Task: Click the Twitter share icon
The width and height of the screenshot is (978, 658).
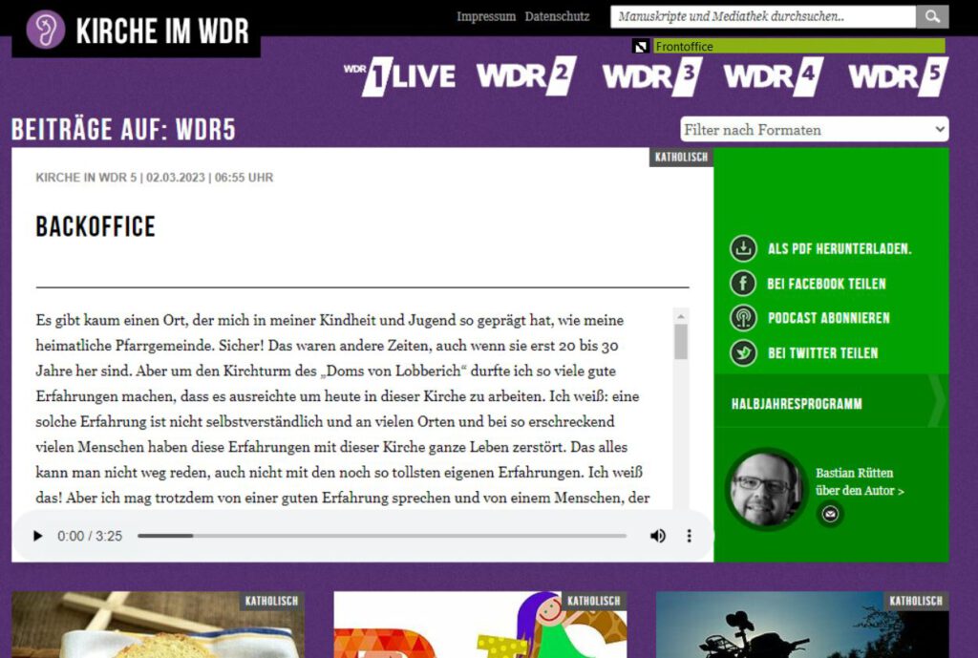Action: [x=743, y=353]
